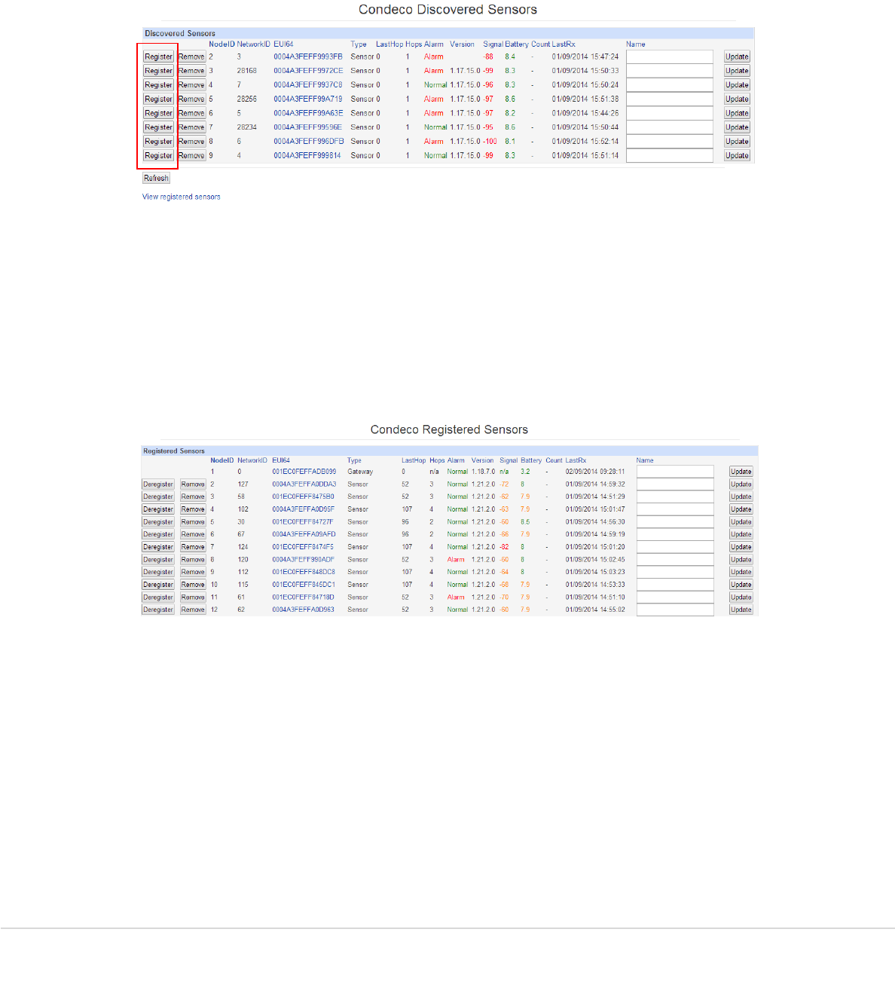
Task: Deregister registered sensor 001EC0FEFF8475B0
Action: coord(158,497)
